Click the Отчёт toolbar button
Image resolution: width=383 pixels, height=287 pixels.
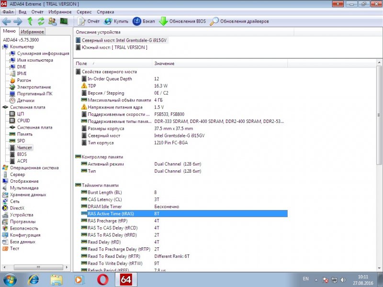pyautogui.click(x=89, y=22)
